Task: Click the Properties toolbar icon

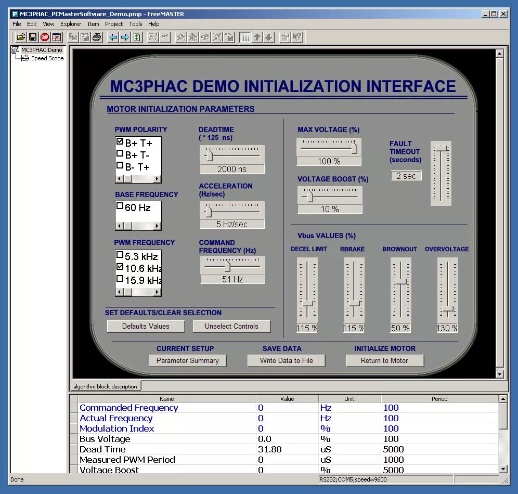Action: pos(285,37)
